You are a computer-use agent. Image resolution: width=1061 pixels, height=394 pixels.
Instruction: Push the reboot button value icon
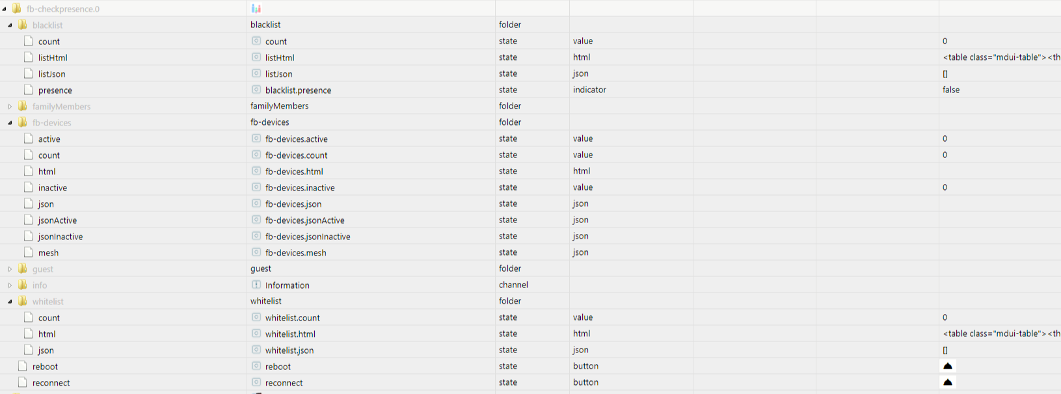[x=948, y=366]
